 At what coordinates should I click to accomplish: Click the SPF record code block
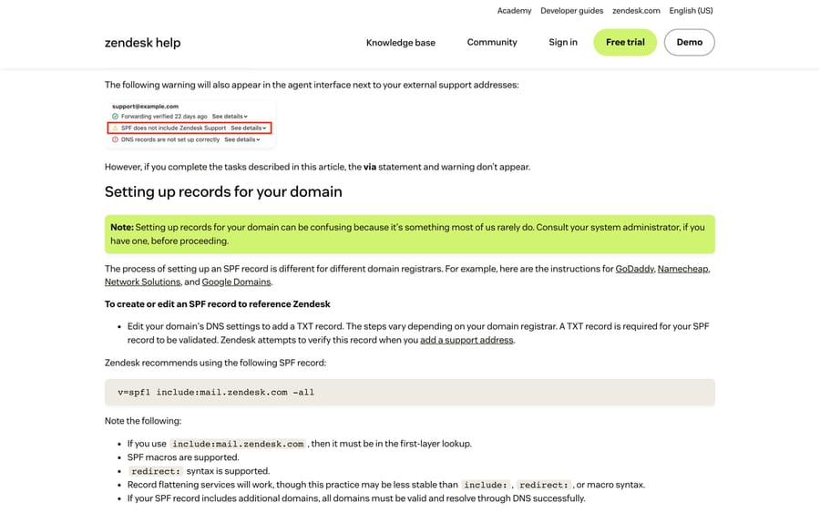409,392
